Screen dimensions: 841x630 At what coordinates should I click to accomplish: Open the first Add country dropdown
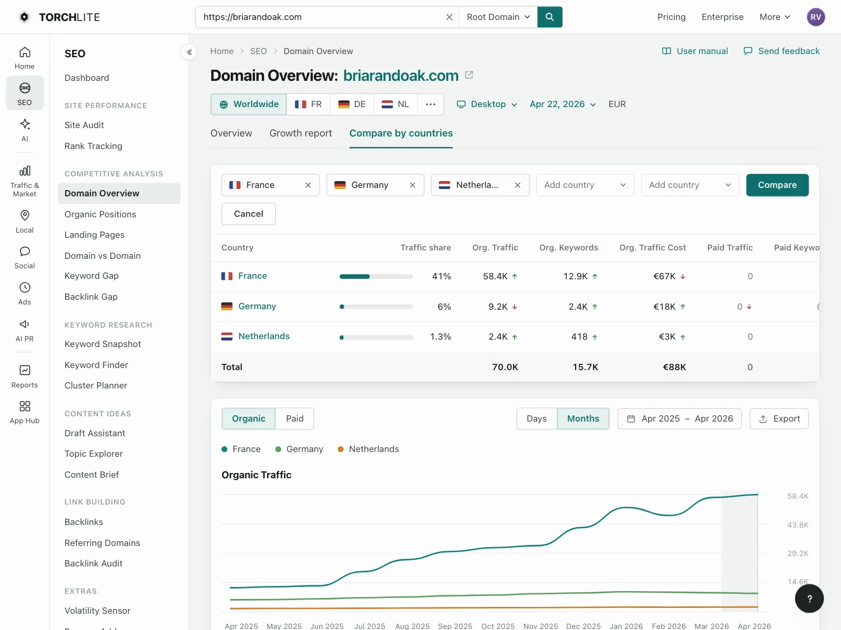(x=585, y=185)
